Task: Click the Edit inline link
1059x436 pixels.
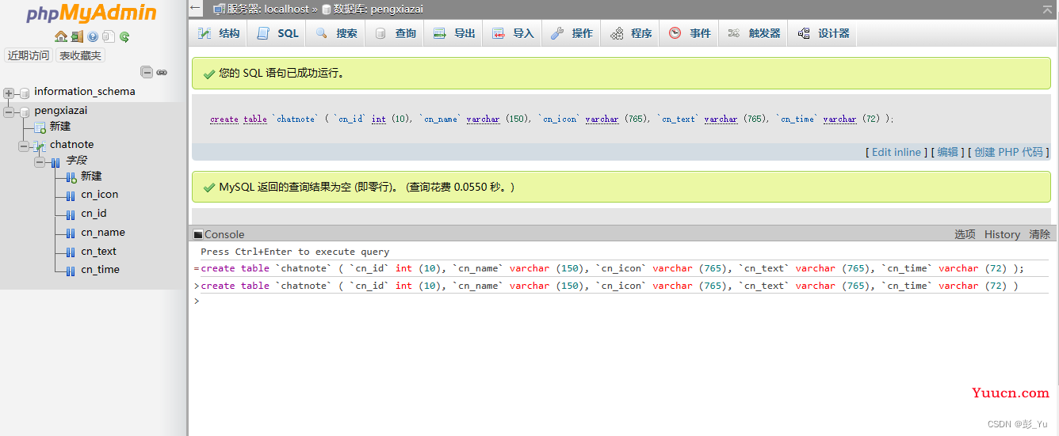Action: tap(897, 152)
